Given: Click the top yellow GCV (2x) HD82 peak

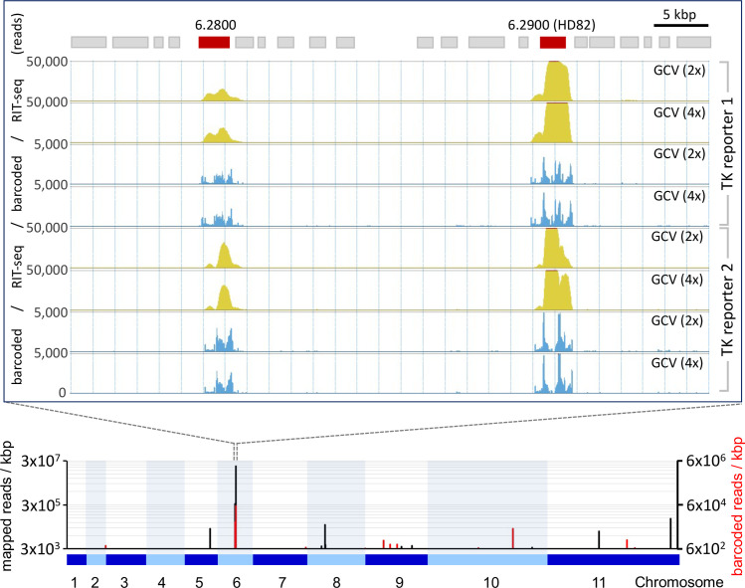Looking at the screenshot, I should point(552,81).
